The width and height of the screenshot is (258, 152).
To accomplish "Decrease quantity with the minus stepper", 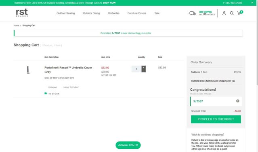I will (143, 71).
